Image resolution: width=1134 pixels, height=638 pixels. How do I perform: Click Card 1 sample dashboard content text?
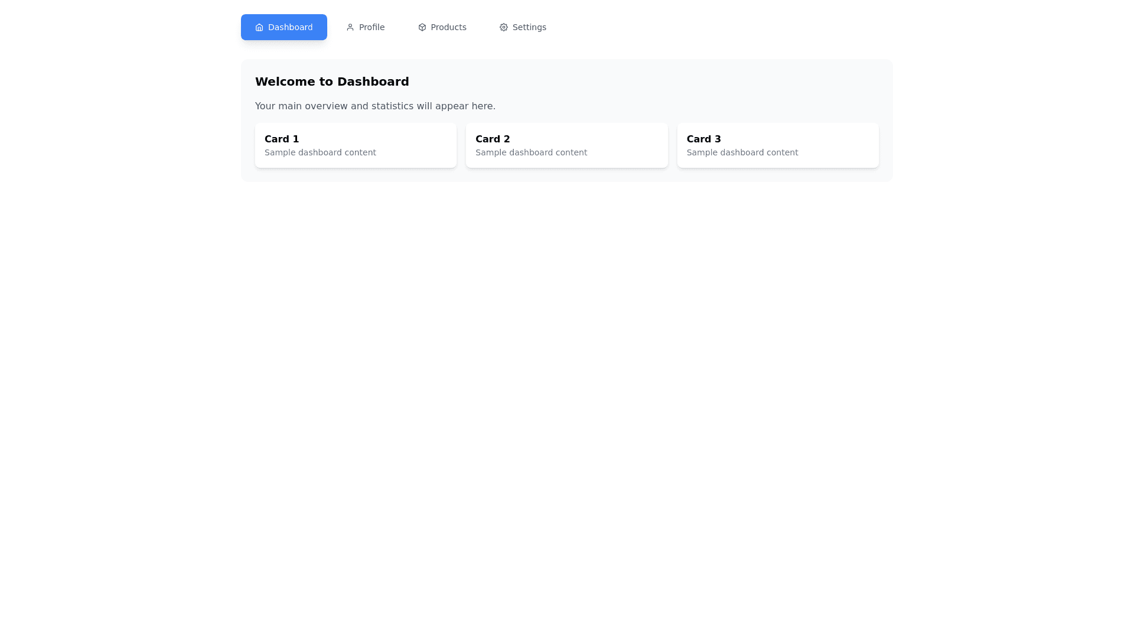320,152
